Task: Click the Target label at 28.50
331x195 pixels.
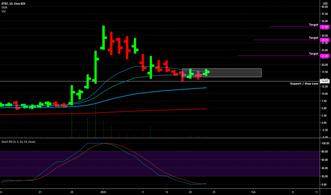Action: tap(314, 38)
